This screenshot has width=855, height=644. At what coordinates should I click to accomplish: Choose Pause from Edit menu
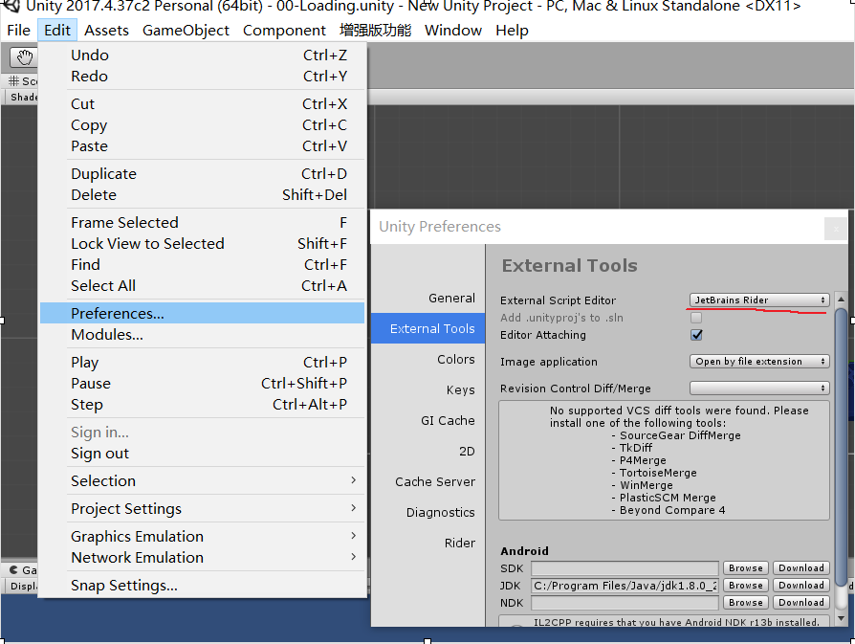coord(202,384)
